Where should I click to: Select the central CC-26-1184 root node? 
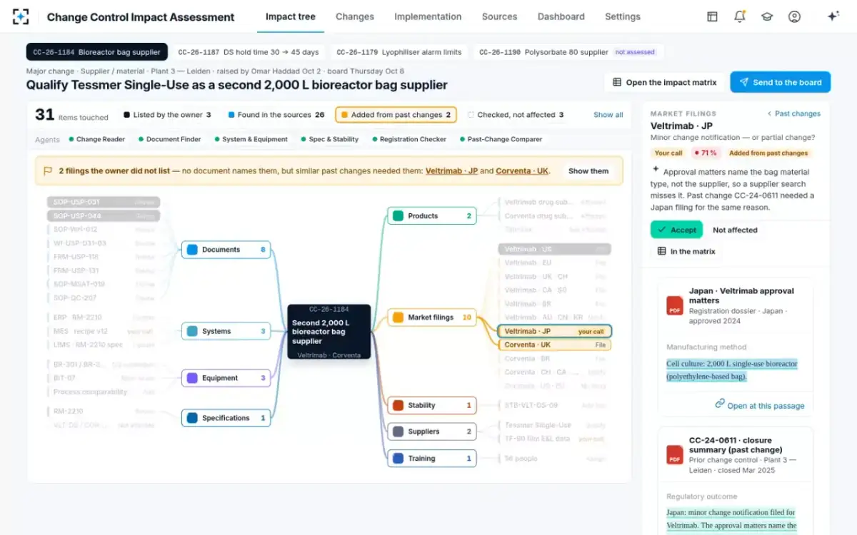click(x=329, y=332)
